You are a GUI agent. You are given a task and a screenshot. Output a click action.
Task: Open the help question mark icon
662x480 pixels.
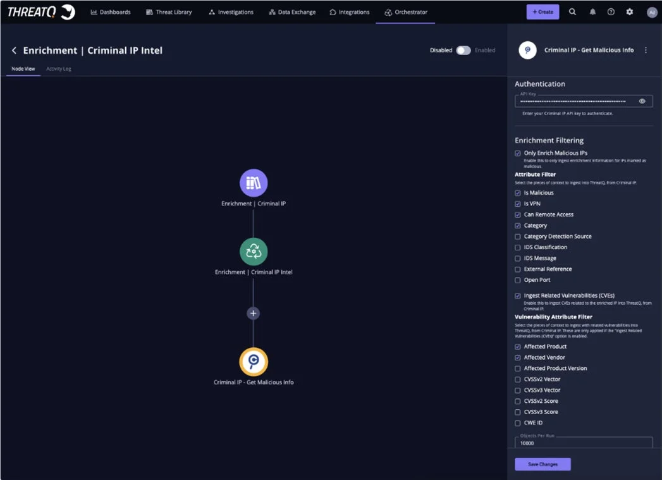611,12
